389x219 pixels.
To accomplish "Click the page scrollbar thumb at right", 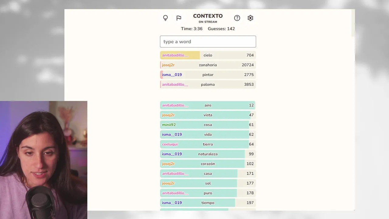I will point(353,23).
